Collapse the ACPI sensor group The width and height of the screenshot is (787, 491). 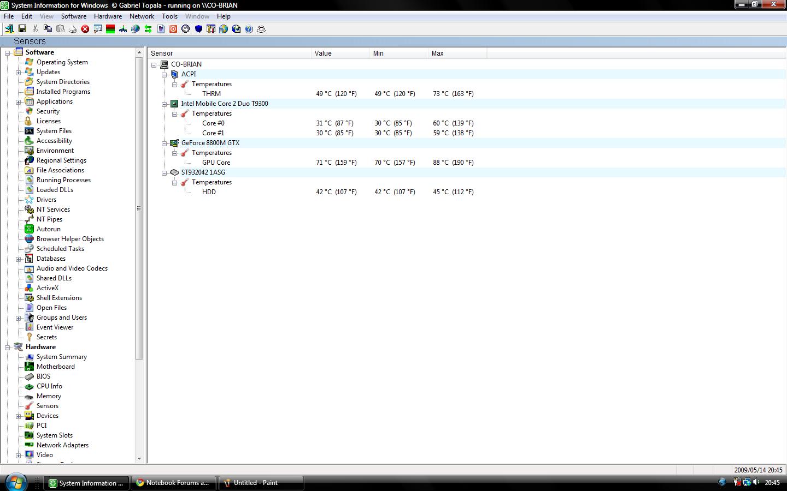point(164,75)
